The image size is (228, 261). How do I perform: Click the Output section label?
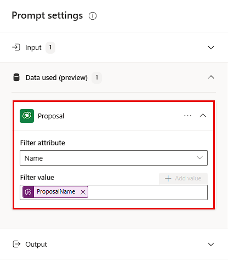point(36,245)
